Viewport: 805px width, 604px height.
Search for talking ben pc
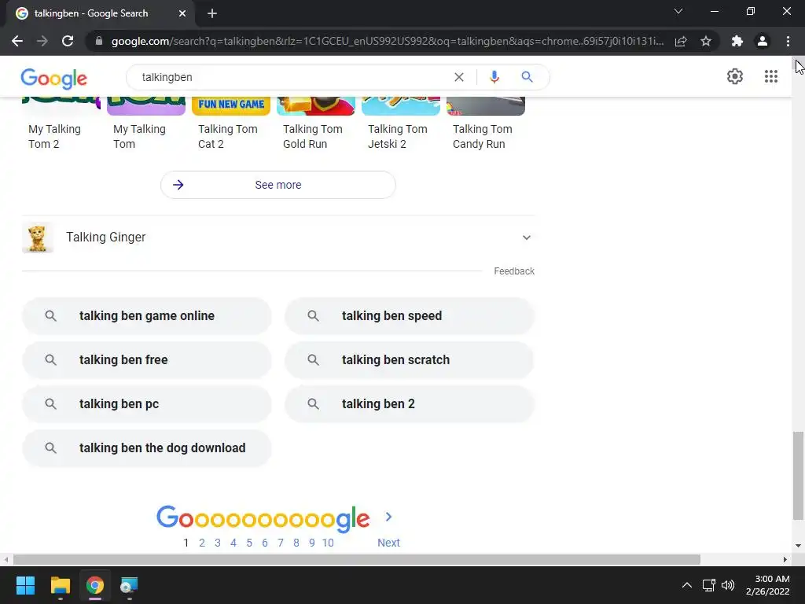tap(147, 404)
